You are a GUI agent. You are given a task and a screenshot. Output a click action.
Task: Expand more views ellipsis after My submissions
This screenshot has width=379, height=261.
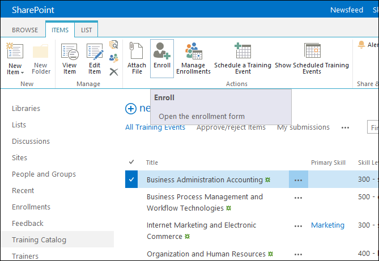pos(345,127)
